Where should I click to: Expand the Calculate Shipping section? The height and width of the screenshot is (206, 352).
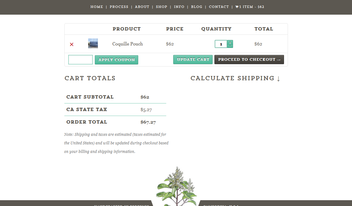point(235,78)
